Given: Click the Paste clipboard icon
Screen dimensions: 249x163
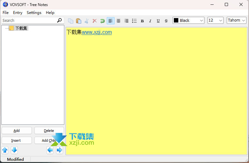Looking at the screenshot, I should tap(79, 21).
